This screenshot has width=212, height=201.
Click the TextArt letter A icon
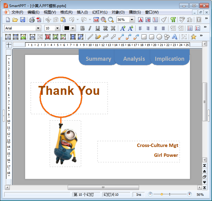coord(175,37)
